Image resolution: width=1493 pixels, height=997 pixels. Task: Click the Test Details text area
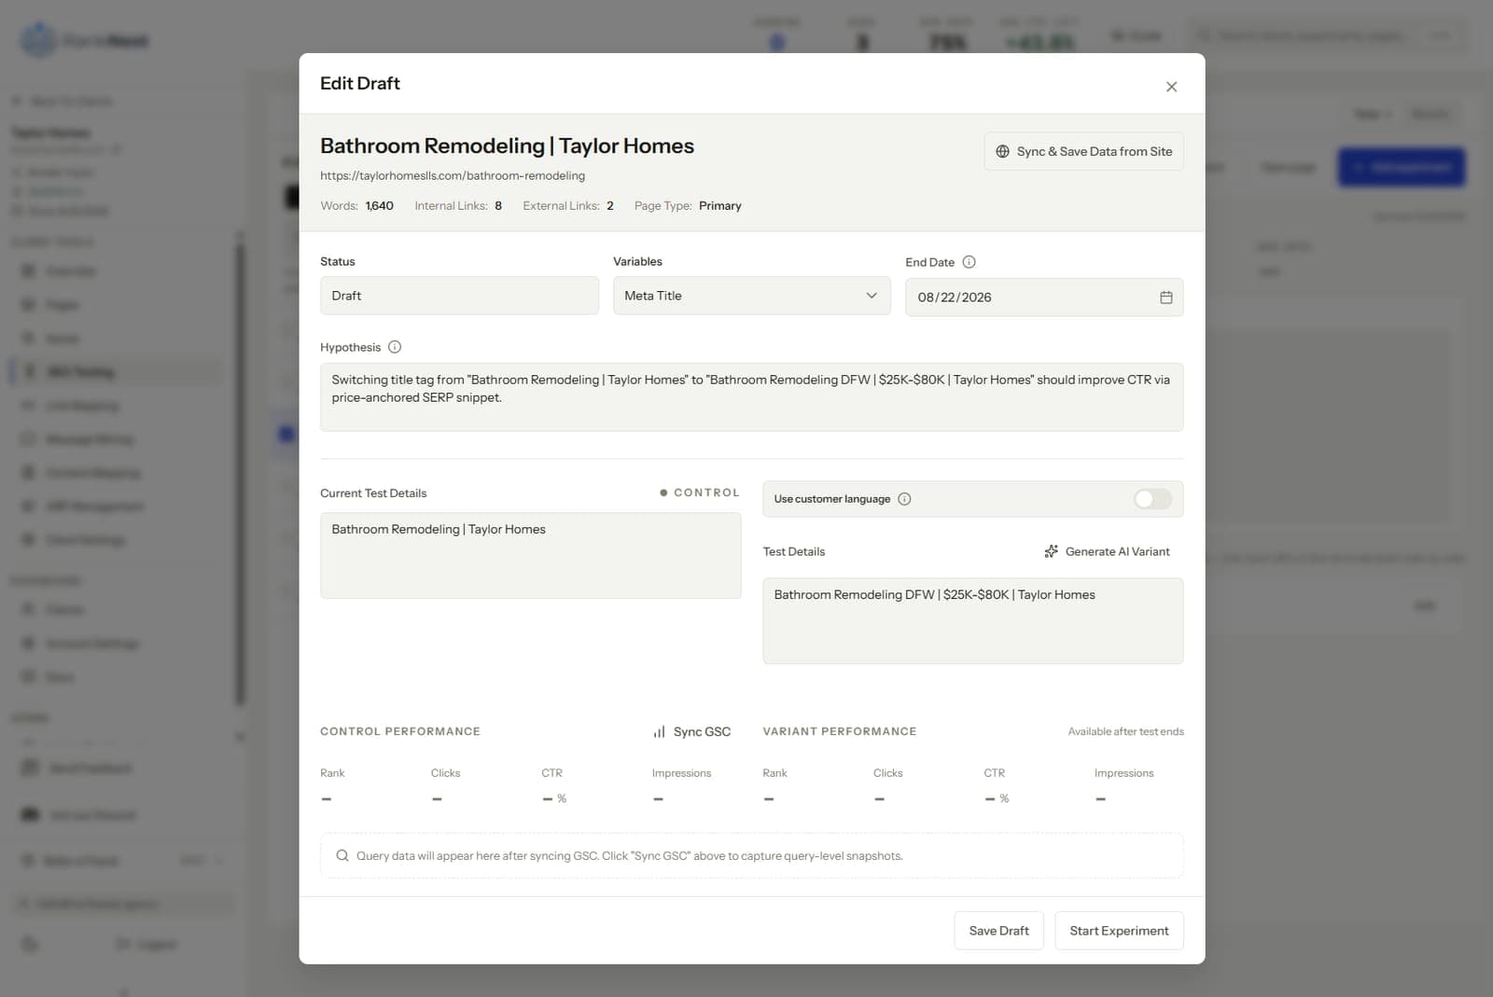tap(972, 621)
